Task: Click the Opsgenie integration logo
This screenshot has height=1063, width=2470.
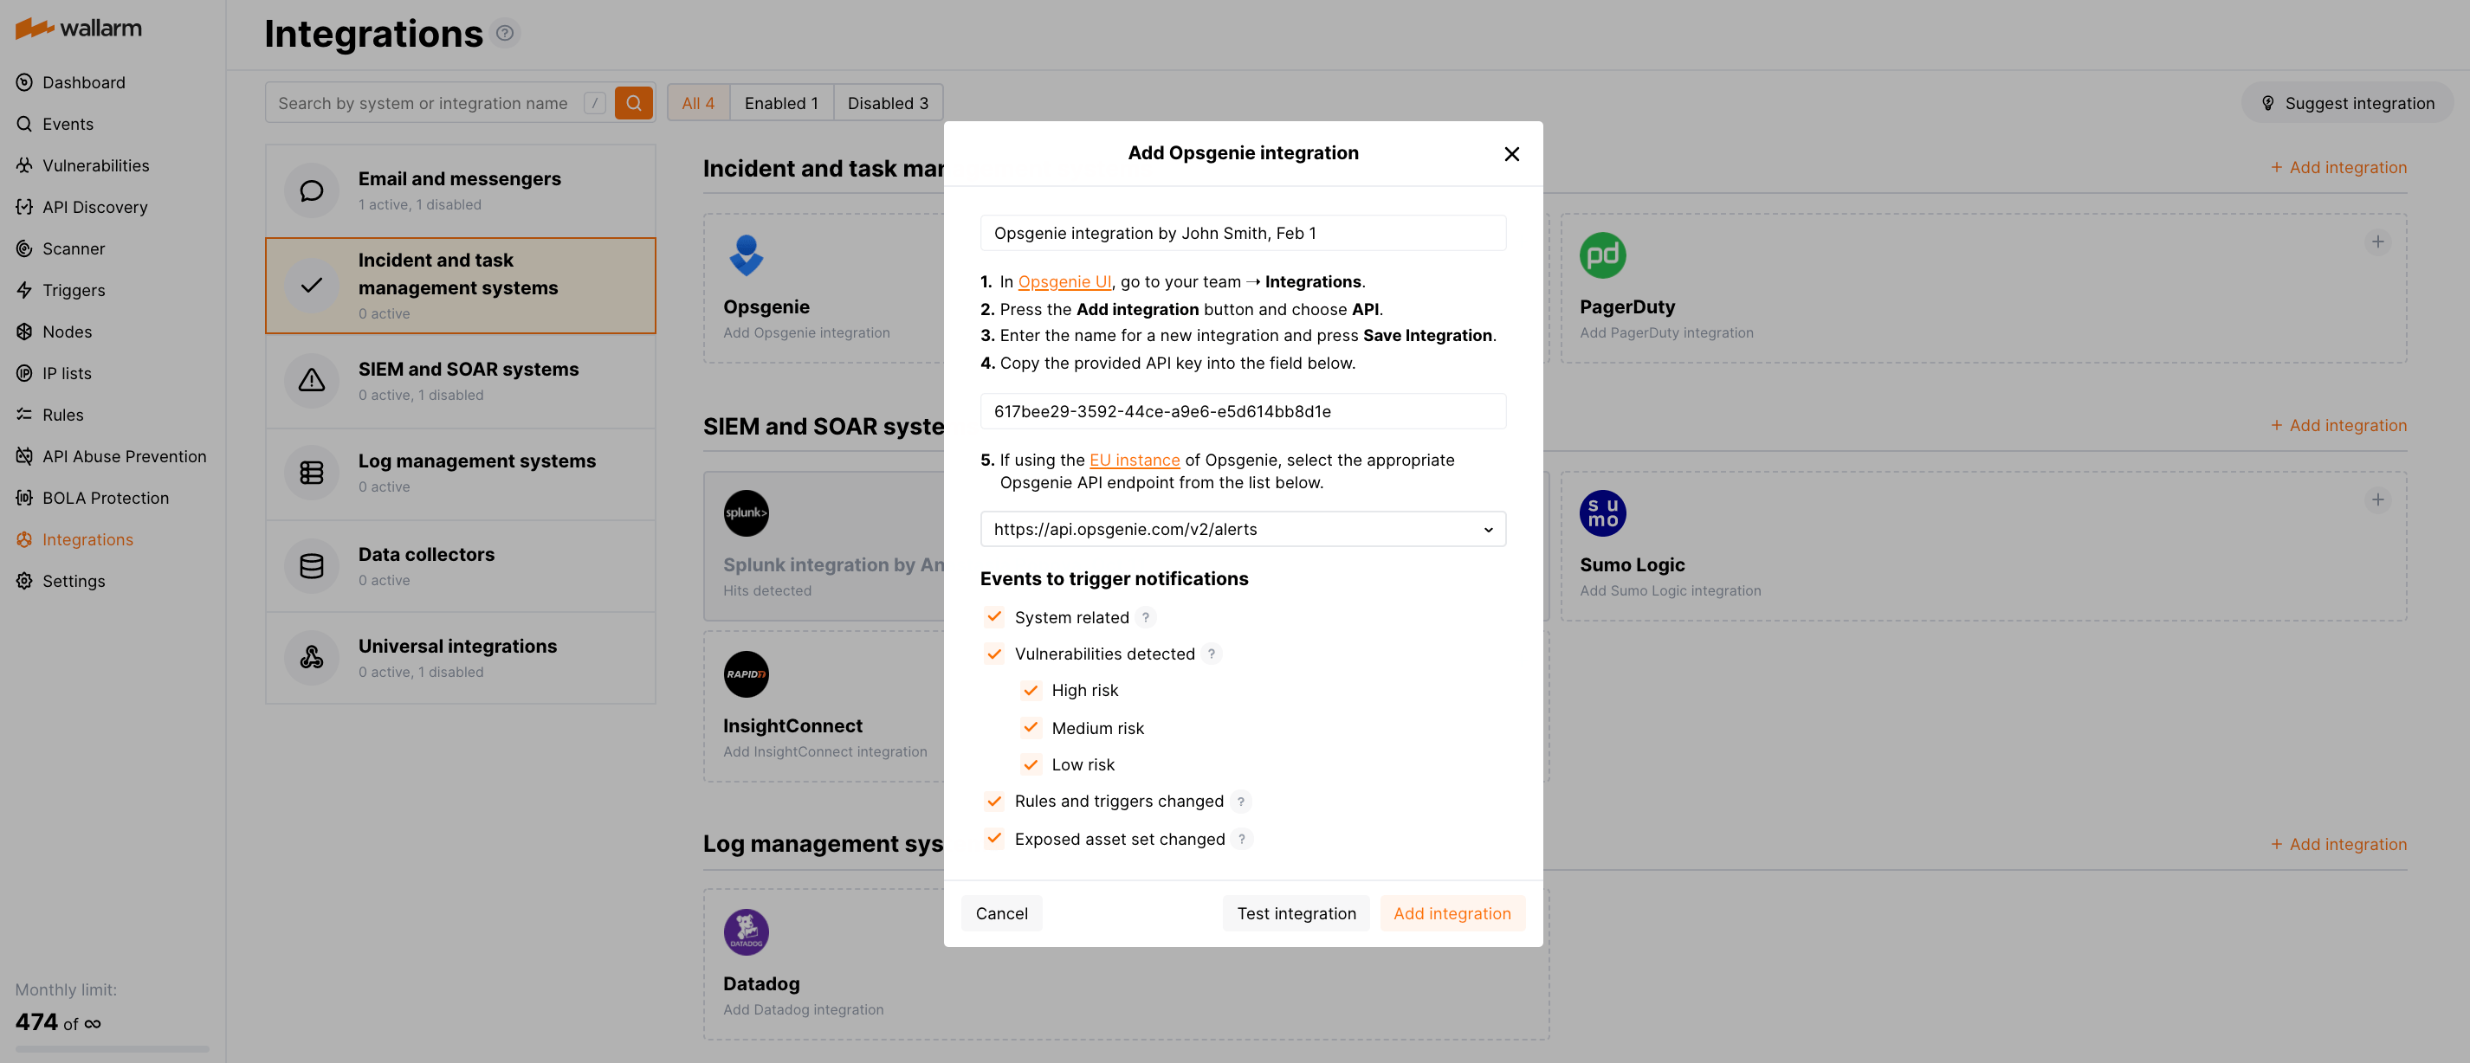Action: point(746,256)
